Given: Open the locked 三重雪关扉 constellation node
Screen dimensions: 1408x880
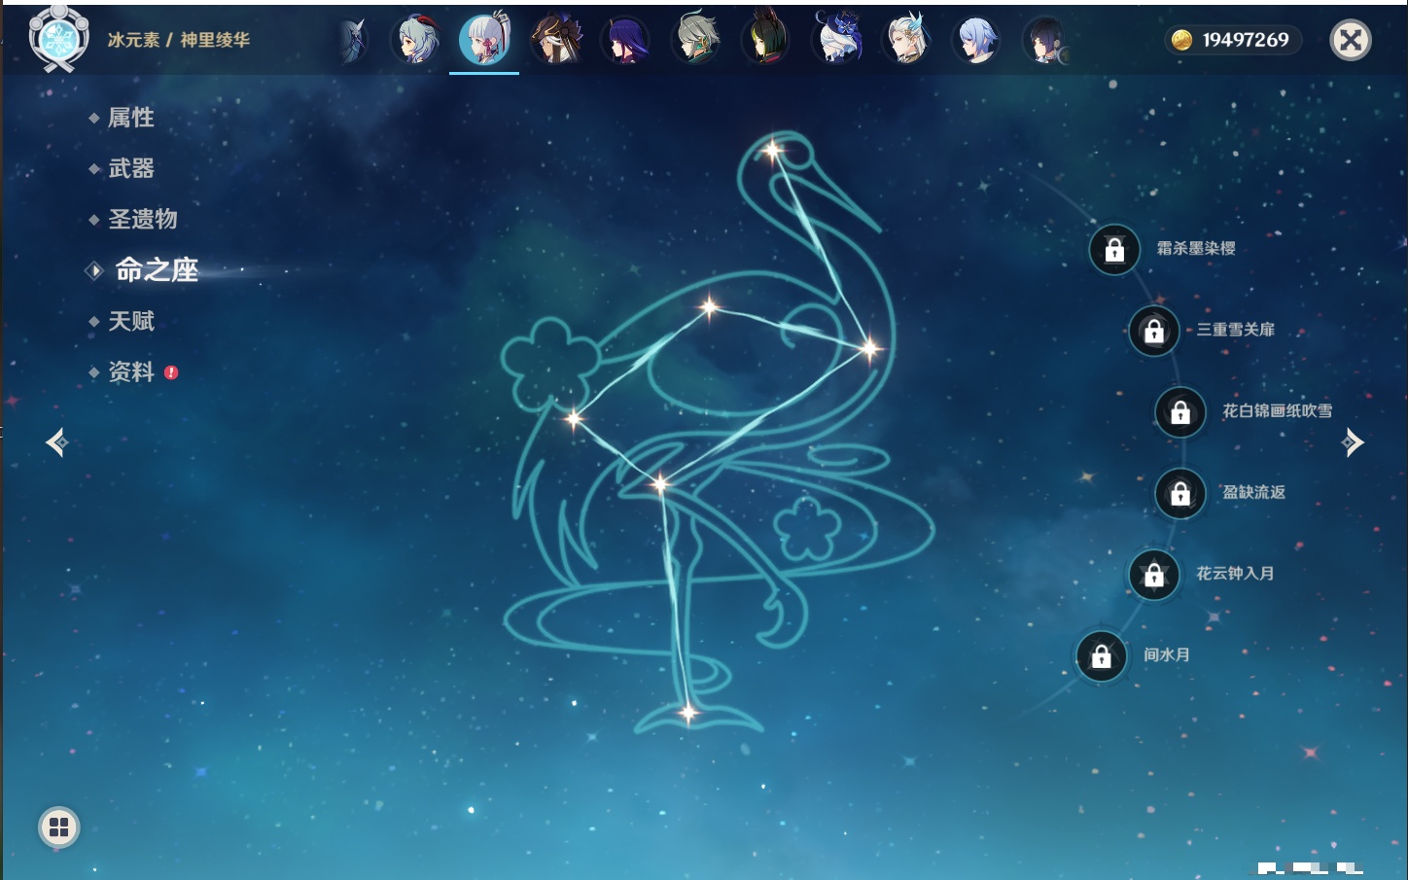Looking at the screenshot, I should pyautogui.click(x=1153, y=332).
